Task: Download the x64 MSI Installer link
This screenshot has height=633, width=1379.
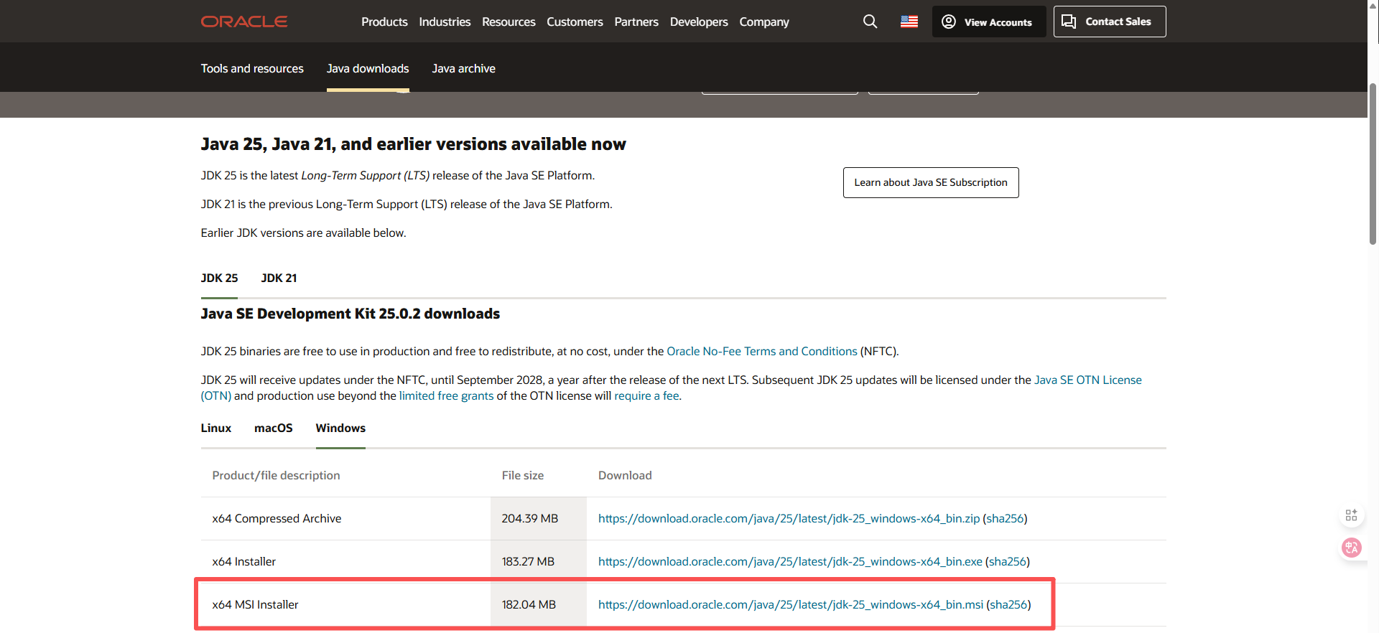Action: click(790, 605)
